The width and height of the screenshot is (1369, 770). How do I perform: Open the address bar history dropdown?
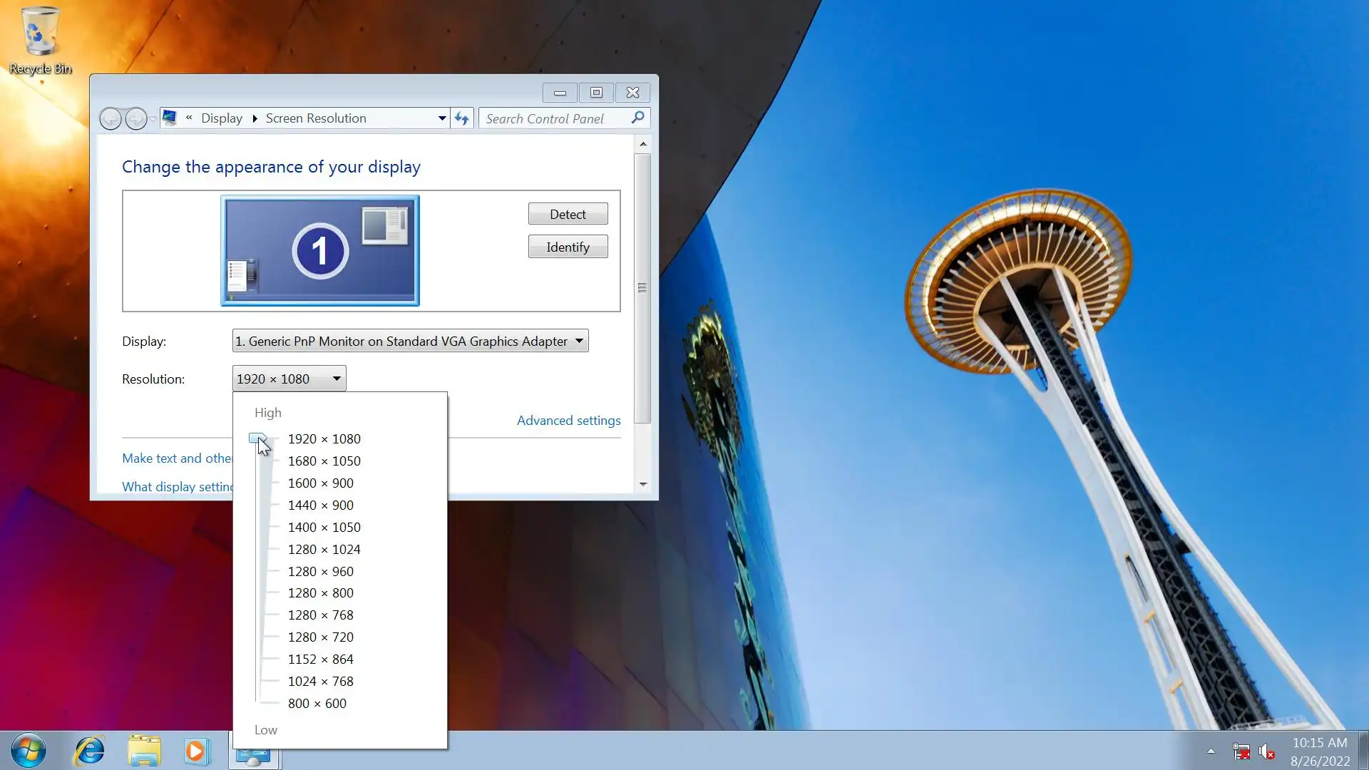tap(442, 118)
